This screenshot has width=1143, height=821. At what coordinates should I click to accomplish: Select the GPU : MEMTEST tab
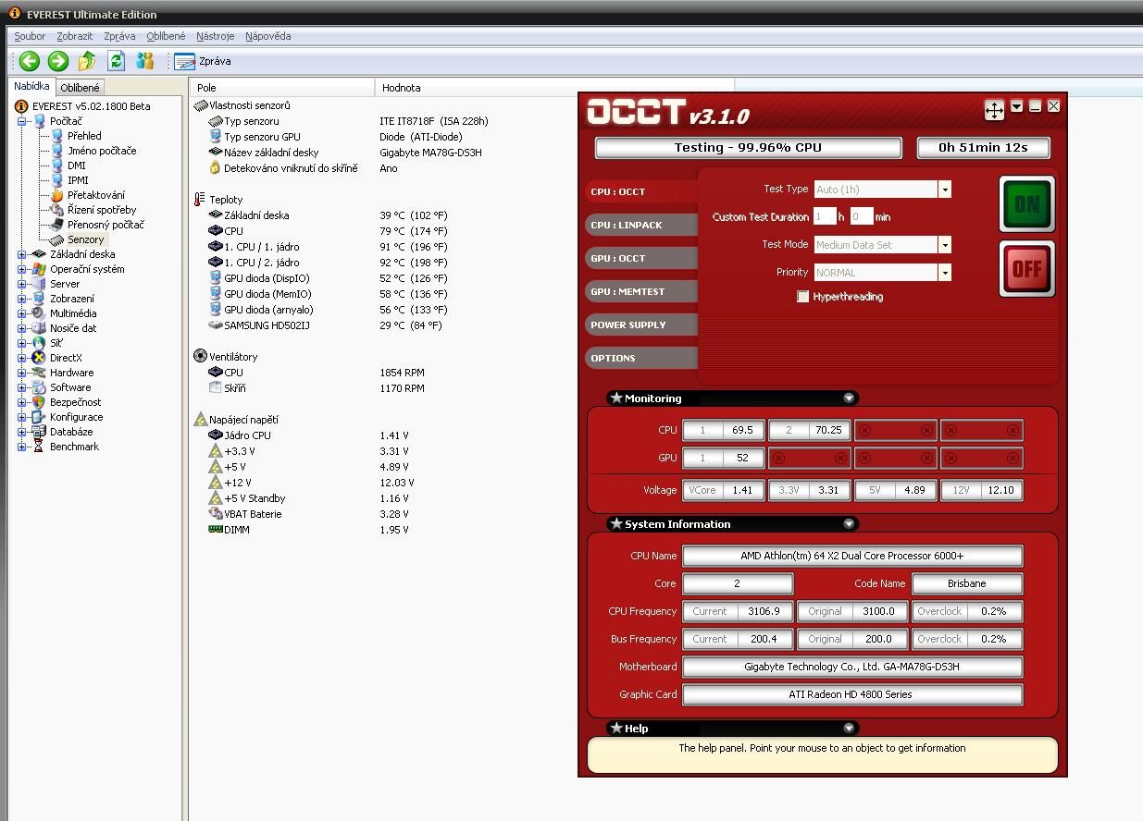[642, 291]
